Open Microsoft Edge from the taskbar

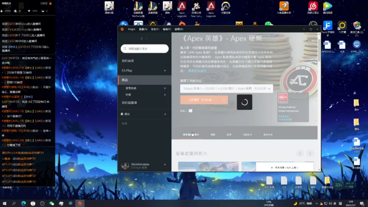click(24, 204)
